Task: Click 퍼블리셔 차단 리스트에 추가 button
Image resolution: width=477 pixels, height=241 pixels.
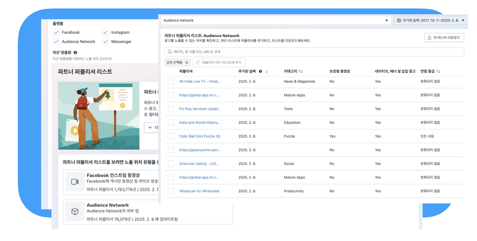Action: [219, 62]
